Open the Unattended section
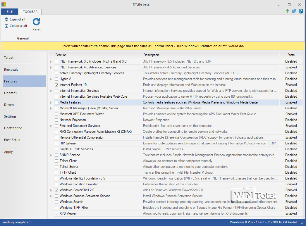The width and height of the screenshot is (306, 226). click(13, 128)
